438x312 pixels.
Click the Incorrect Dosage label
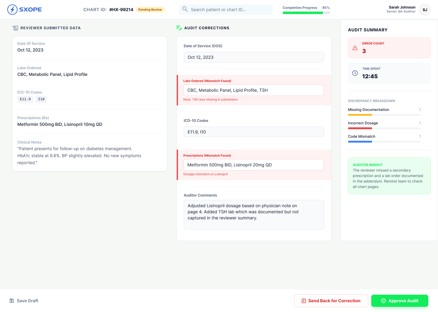363,123
